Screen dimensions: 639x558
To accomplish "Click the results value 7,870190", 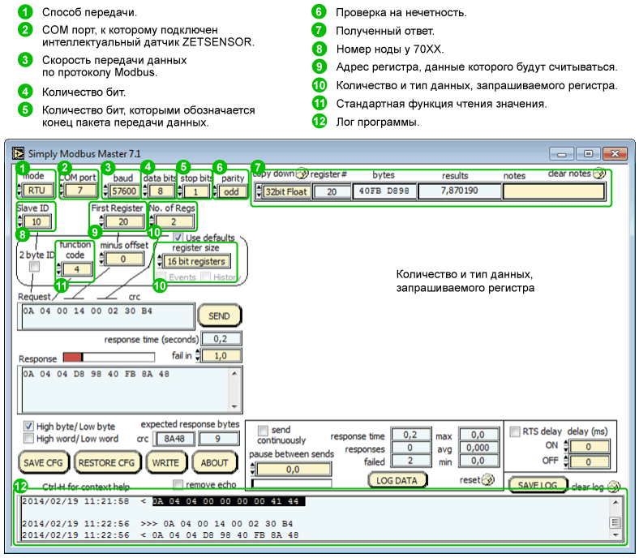I will click(x=459, y=191).
